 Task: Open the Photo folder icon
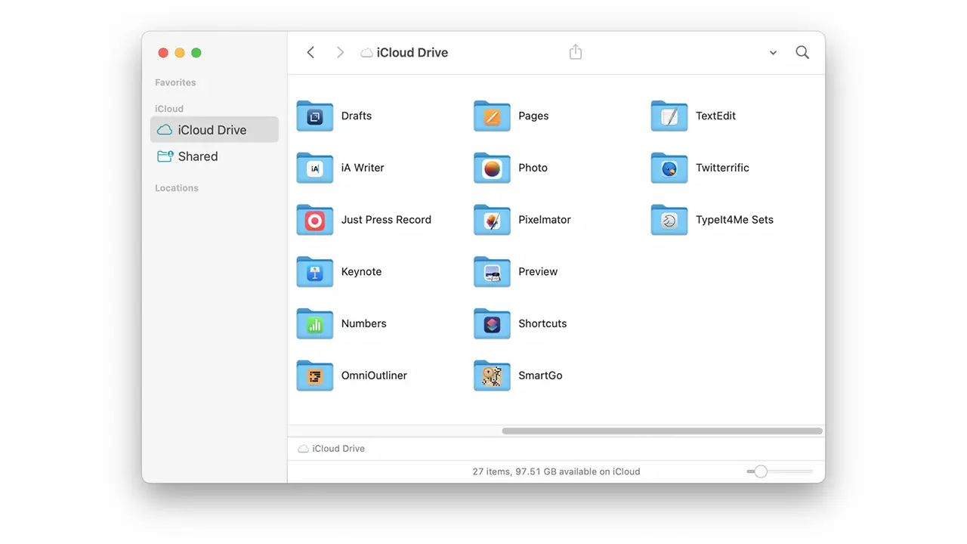(492, 168)
